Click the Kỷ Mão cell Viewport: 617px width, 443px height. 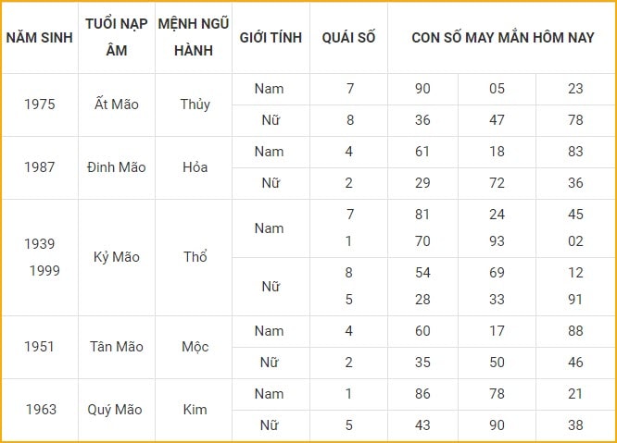117,257
